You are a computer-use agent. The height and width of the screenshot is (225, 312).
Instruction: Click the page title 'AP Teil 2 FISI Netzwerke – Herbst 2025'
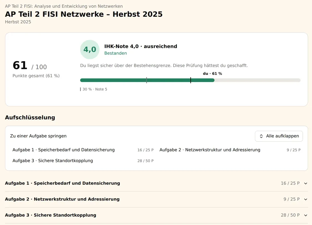tap(84, 14)
